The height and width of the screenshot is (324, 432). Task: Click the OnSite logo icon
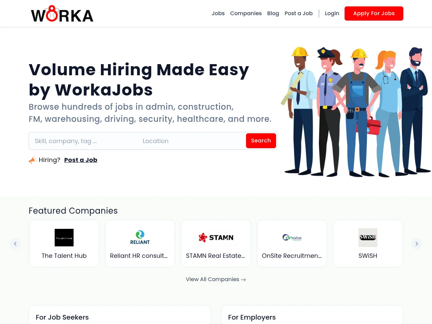click(292, 238)
